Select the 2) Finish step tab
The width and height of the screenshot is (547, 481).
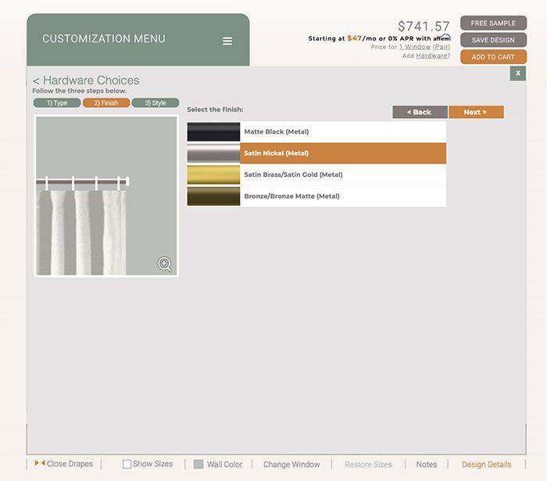click(x=106, y=102)
